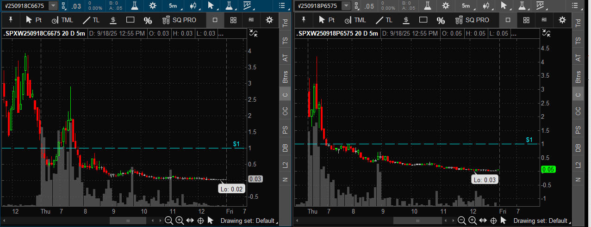Select the price level dollar tool in right chart
Screen dimensions: 591x227
[x=405, y=20]
